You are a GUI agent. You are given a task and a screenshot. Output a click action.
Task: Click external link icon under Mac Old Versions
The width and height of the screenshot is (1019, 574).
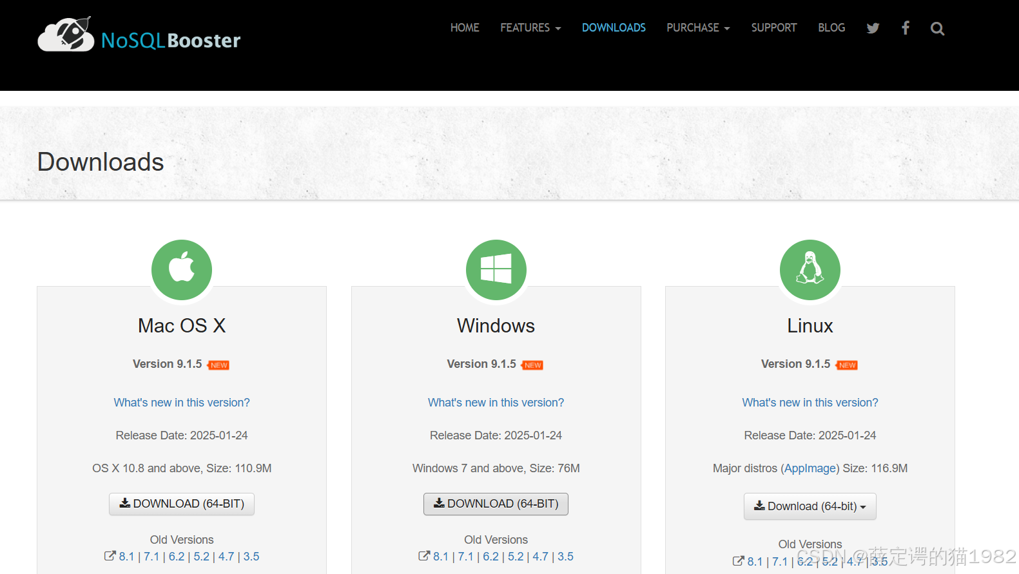[110, 556]
